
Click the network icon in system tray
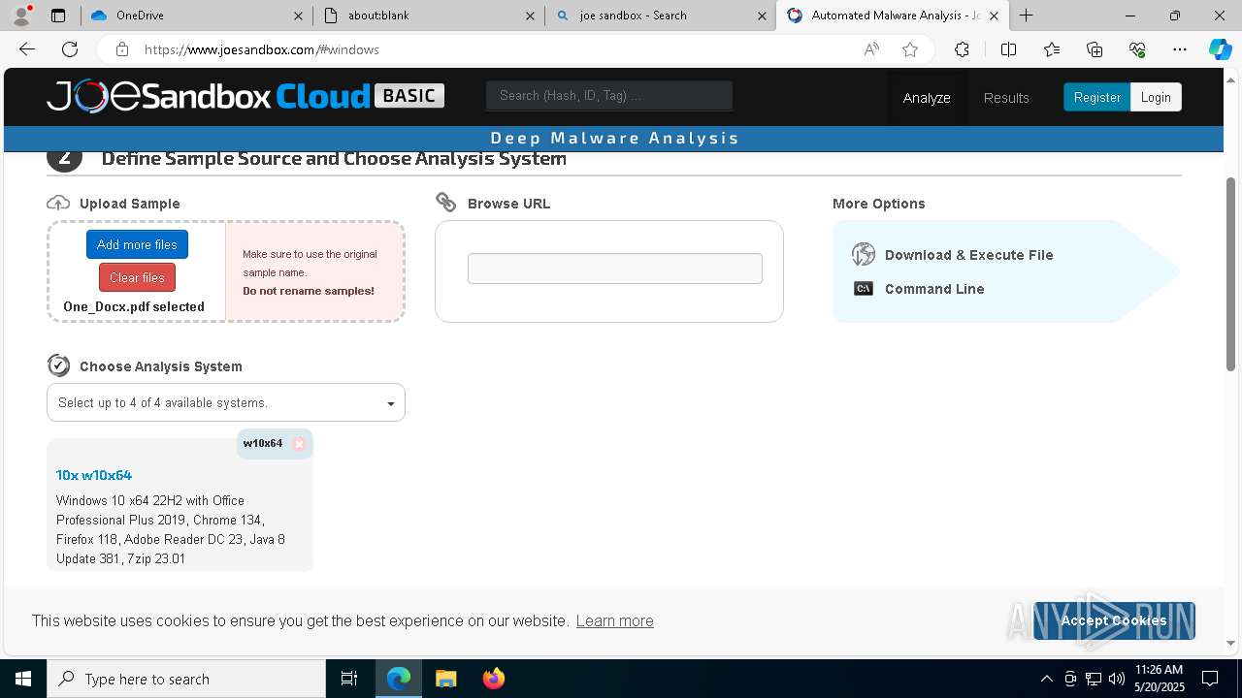click(1094, 679)
